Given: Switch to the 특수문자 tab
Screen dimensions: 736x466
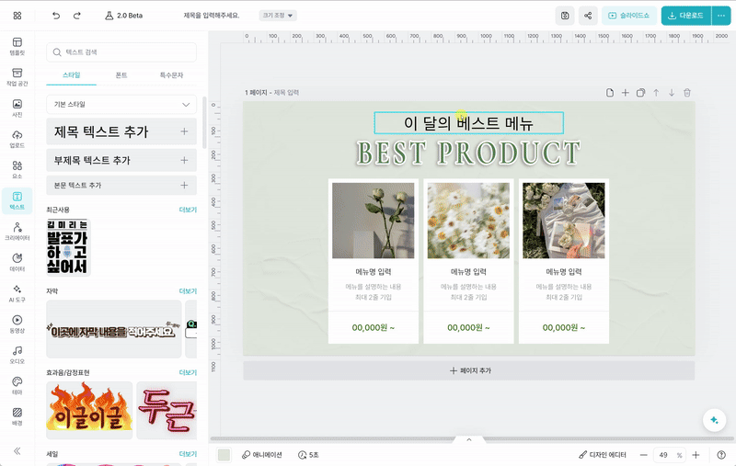Looking at the screenshot, I should pyautogui.click(x=172, y=74).
